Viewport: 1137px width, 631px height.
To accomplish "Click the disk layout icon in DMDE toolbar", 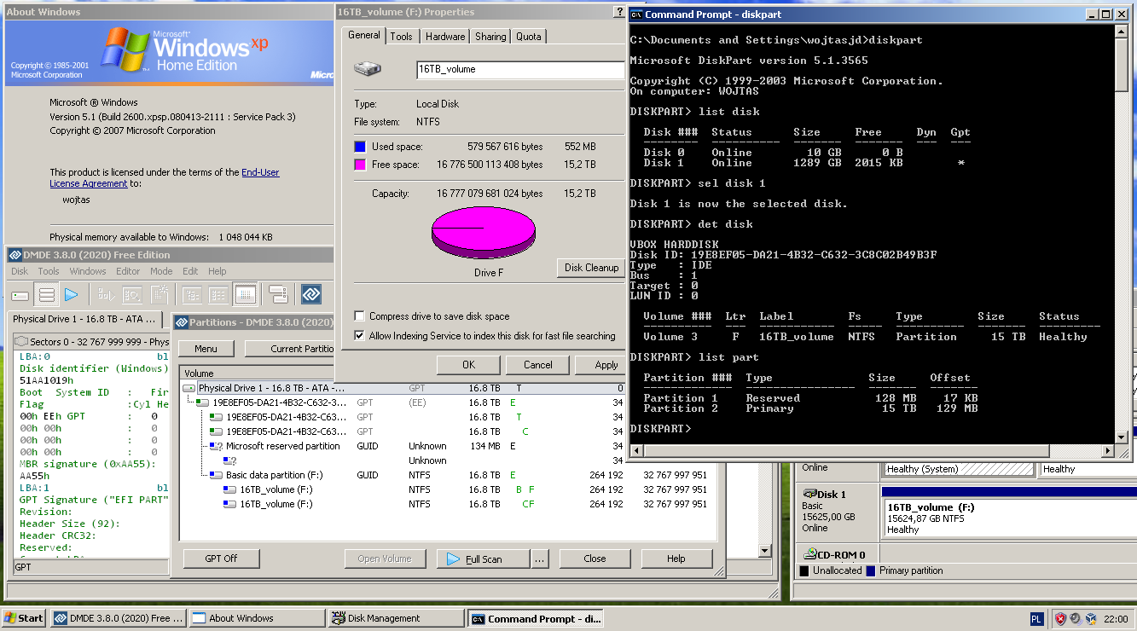I will (x=278, y=295).
